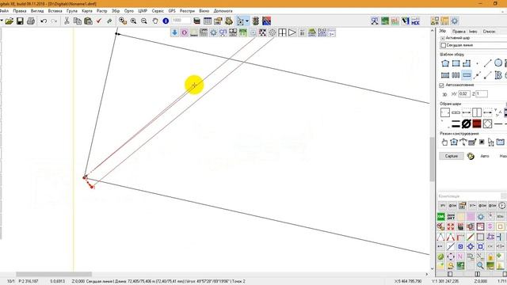Open the Файл menu

pyautogui.click(x=4, y=10)
